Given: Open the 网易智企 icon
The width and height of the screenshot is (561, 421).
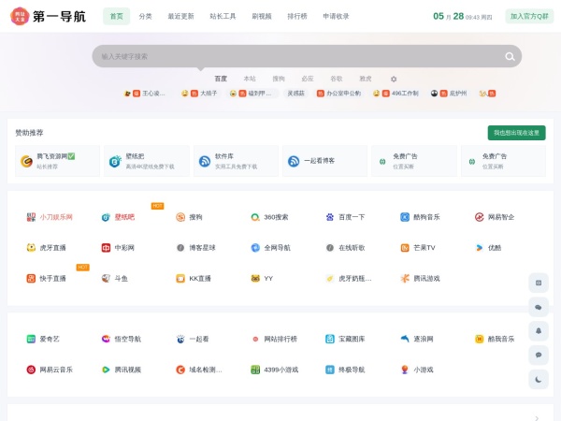Looking at the screenshot, I should 480,217.
